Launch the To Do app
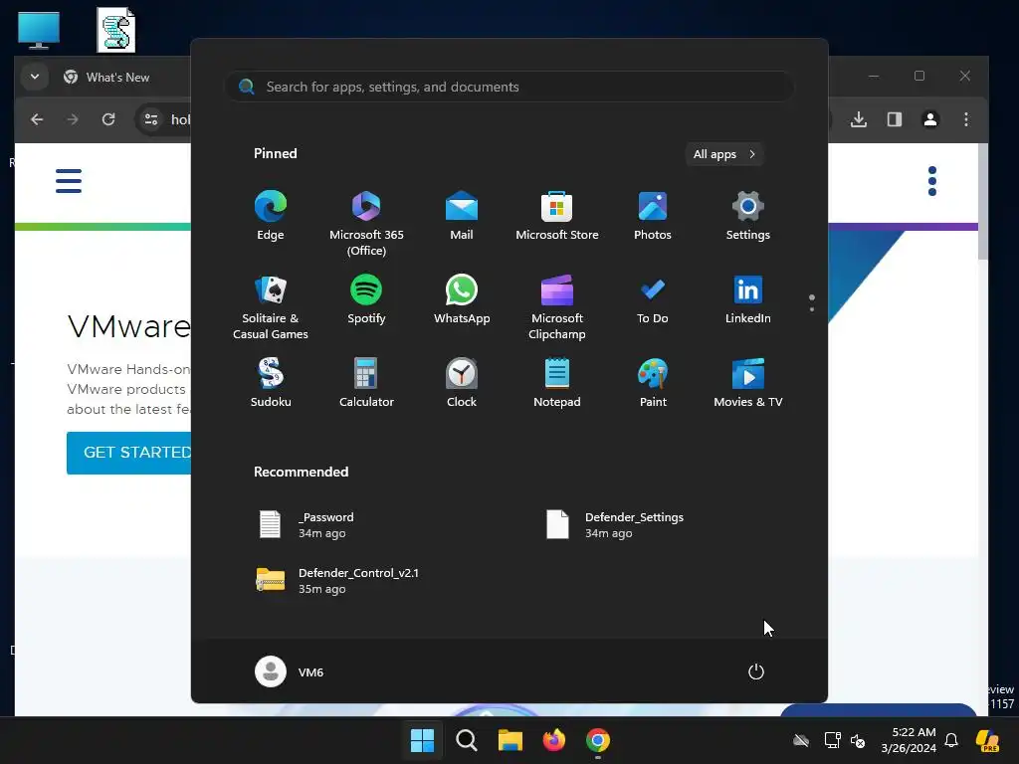The height and width of the screenshot is (764, 1019). pyautogui.click(x=653, y=299)
